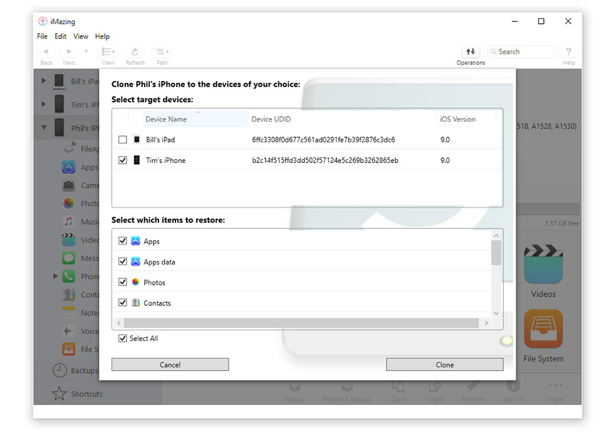Open the Edit menu

pos(60,36)
